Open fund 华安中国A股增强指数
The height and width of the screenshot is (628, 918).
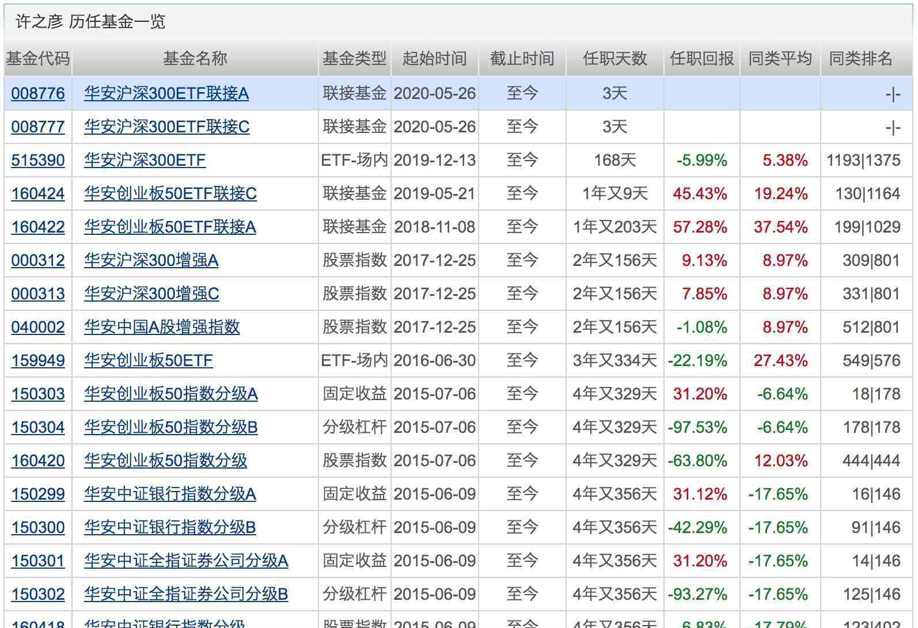click(x=162, y=327)
